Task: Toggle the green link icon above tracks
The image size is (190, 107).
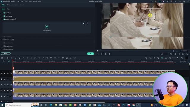Action: click(9, 62)
